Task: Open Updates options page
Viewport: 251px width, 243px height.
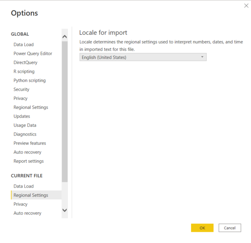Action: (22, 116)
